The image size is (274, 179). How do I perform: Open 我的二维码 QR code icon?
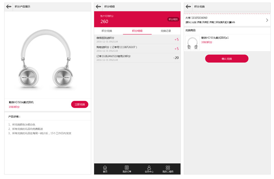168,169
